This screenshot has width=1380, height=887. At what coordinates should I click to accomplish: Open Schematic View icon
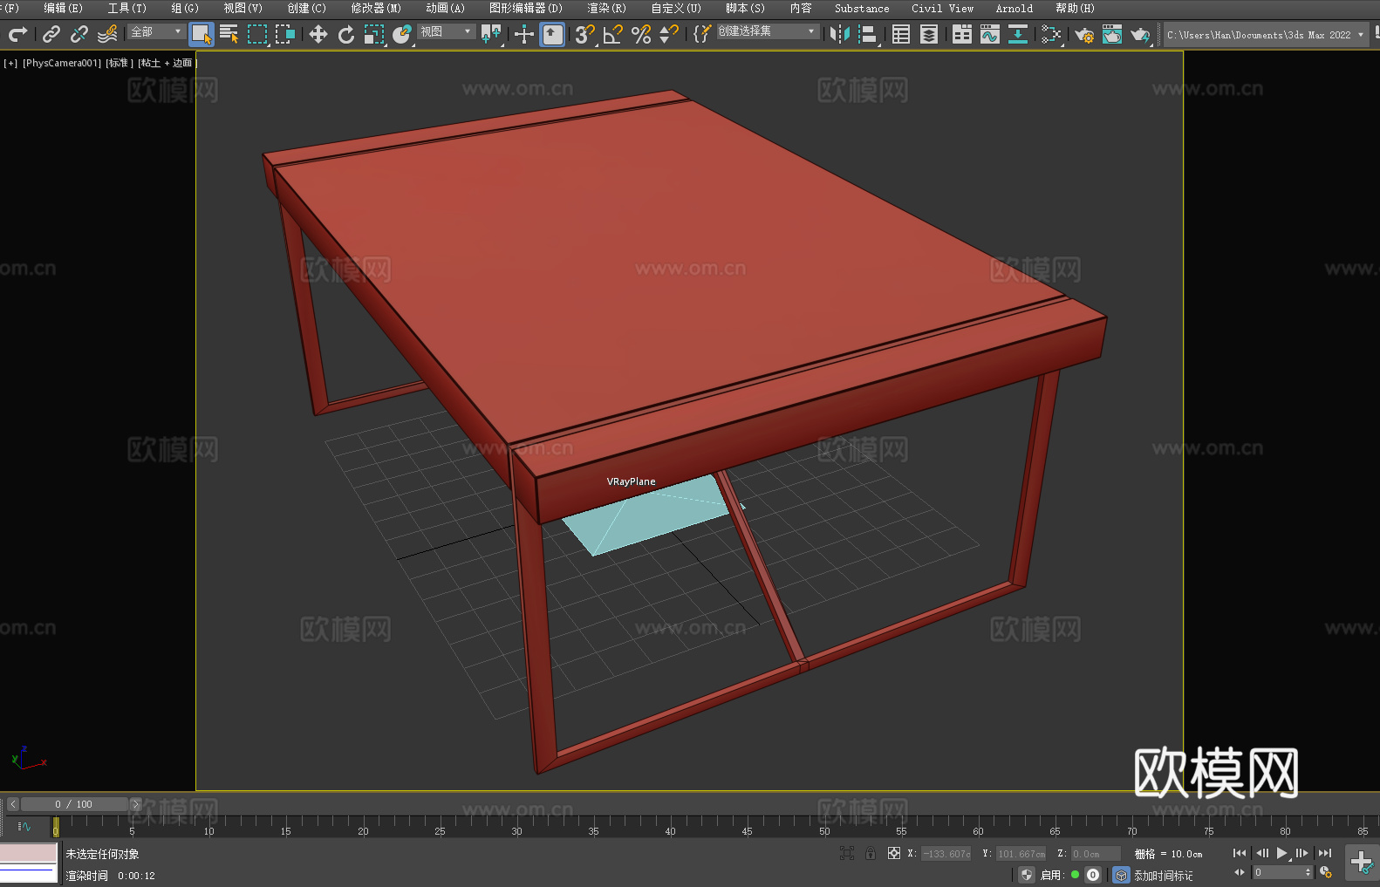pyautogui.click(x=1018, y=34)
